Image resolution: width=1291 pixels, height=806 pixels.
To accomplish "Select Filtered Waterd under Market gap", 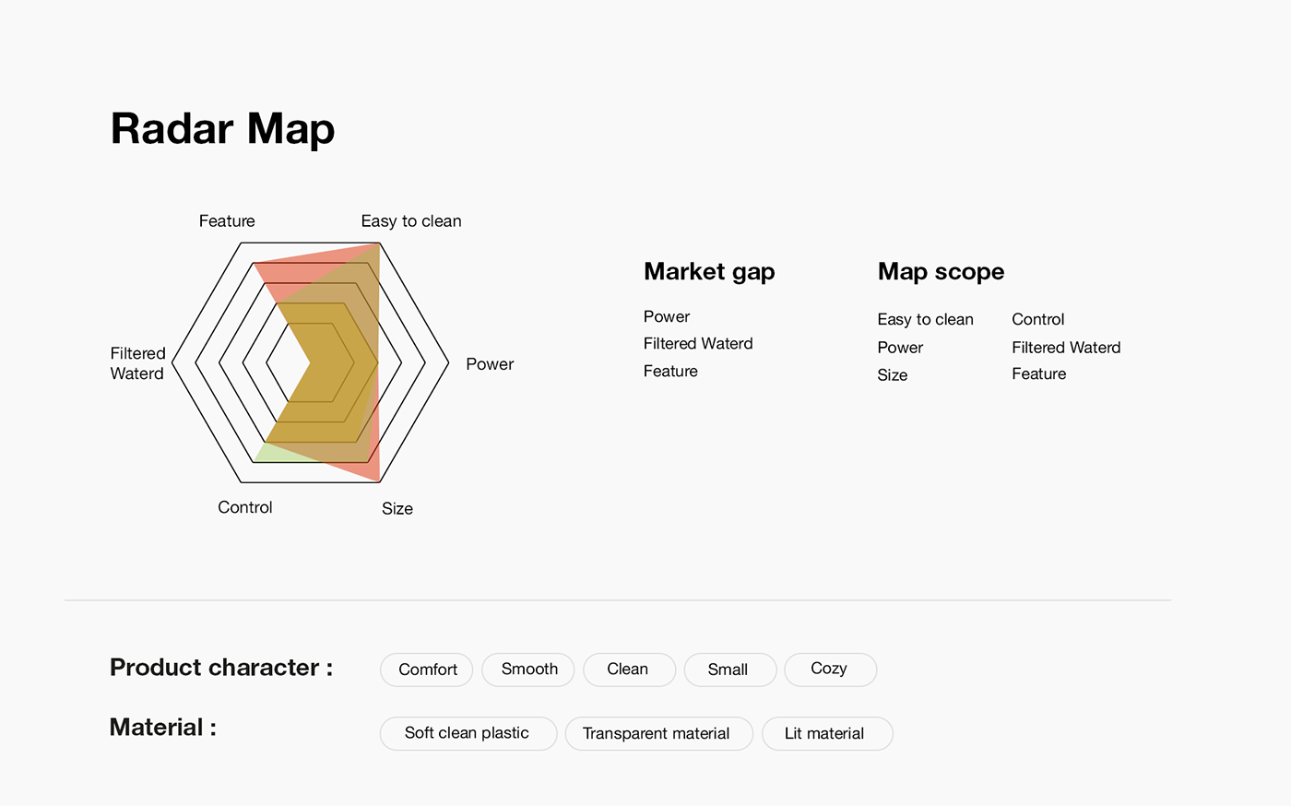I will pyautogui.click(x=698, y=344).
